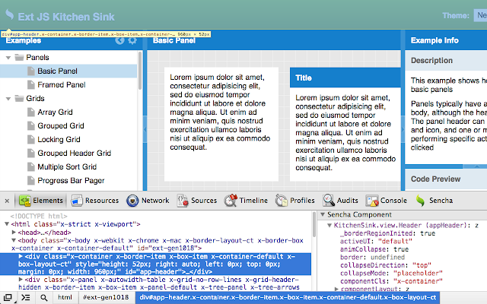Image resolution: width=487 pixels, height=304 pixels.
Task: Click the Sencha leaf icon
Action: click(x=420, y=201)
